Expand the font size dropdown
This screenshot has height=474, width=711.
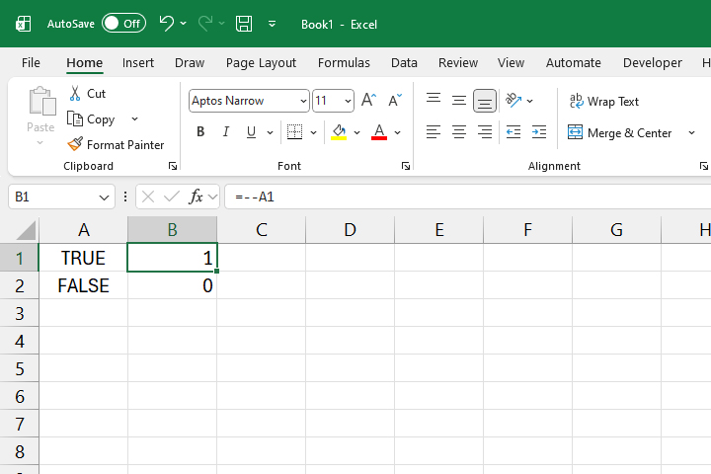348,101
